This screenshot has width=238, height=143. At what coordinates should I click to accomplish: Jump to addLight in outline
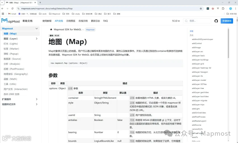(196, 109)
